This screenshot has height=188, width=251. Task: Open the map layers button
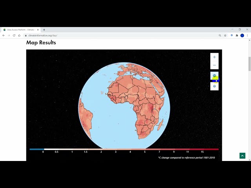[215, 86]
